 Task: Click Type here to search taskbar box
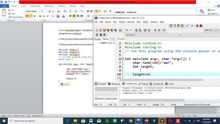point(35,121)
